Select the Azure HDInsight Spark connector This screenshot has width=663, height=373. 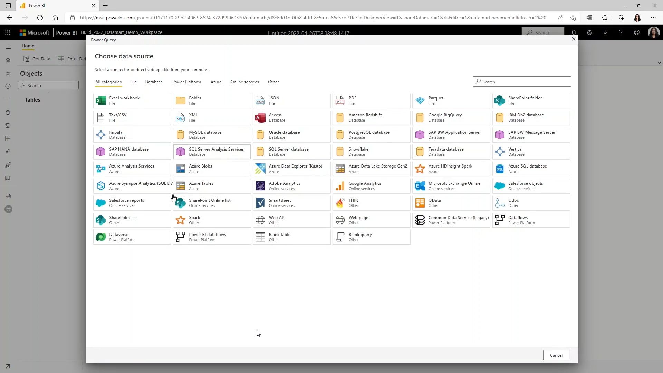point(451,169)
